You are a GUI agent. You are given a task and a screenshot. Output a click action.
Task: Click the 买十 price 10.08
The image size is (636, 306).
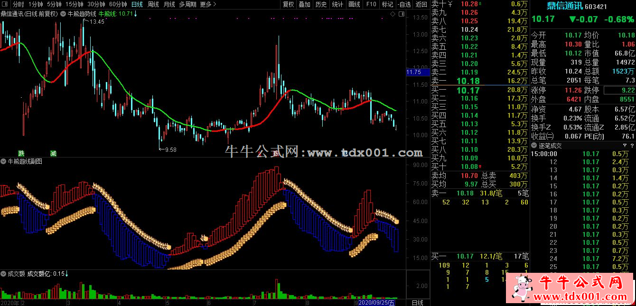point(469,167)
